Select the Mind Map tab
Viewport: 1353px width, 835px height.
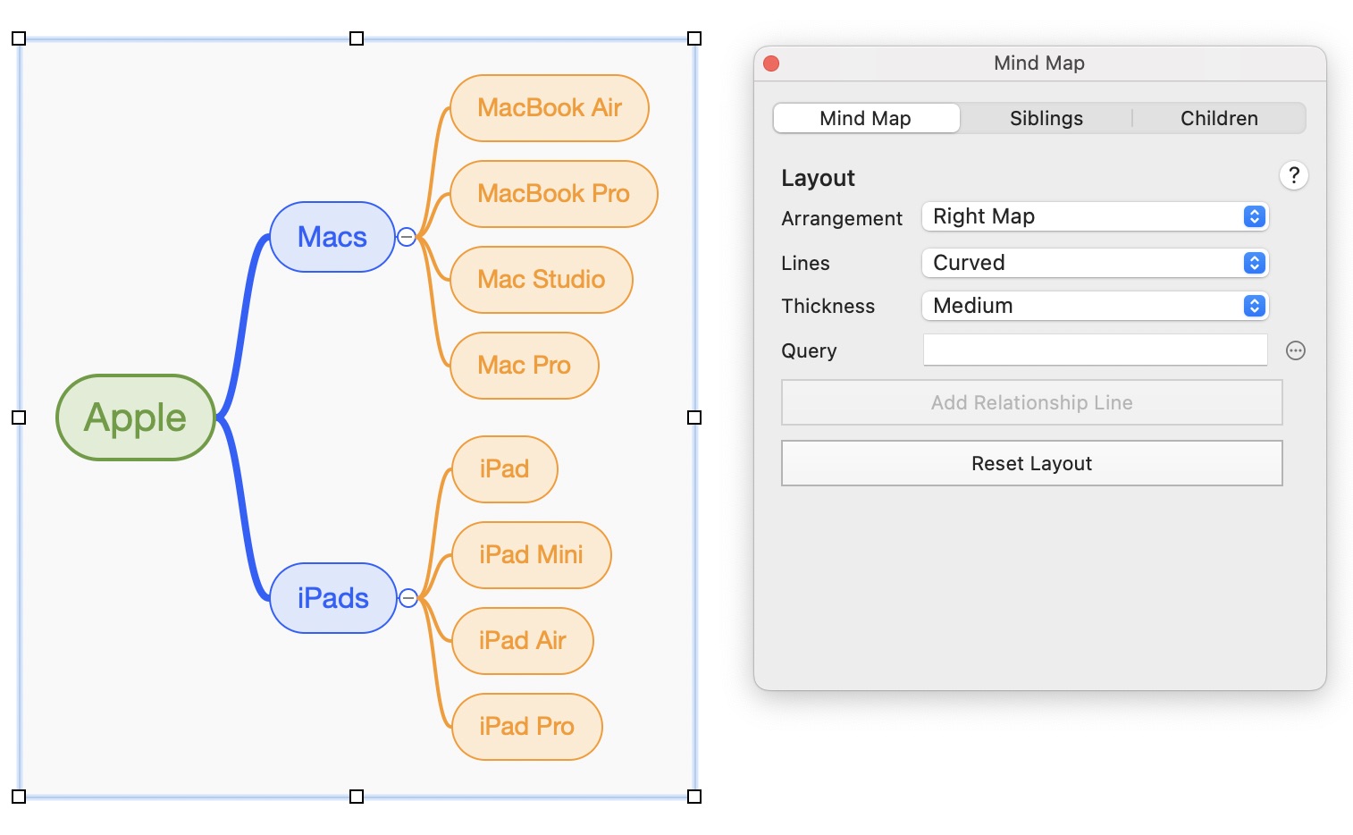[x=865, y=118]
